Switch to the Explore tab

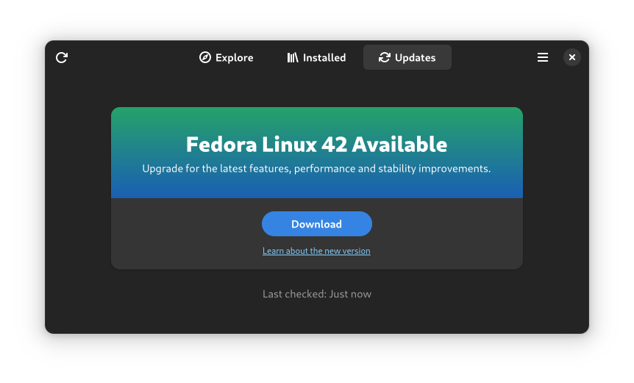pyautogui.click(x=234, y=57)
